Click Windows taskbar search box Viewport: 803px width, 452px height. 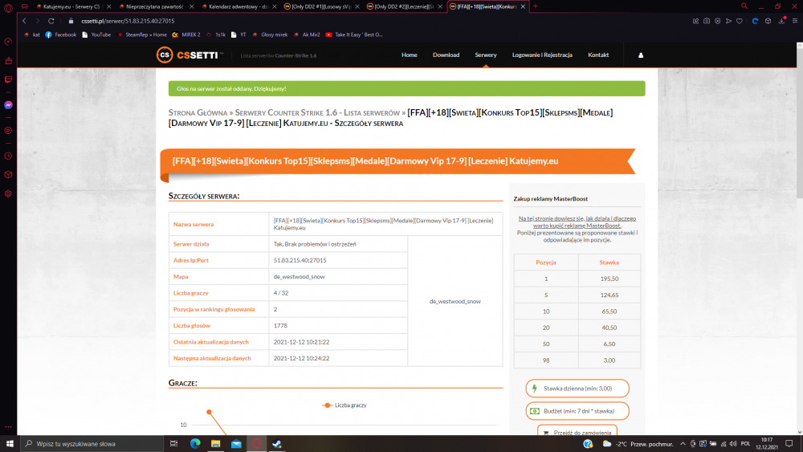click(x=92, y=444)
